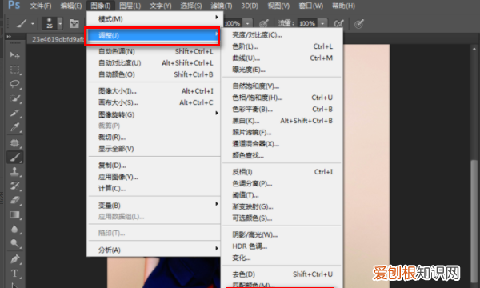
Task: Open the 文件(F) menu
Action: click(x=41, y=6)
